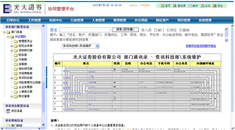Click the 部门信息 folder icon

8,32
